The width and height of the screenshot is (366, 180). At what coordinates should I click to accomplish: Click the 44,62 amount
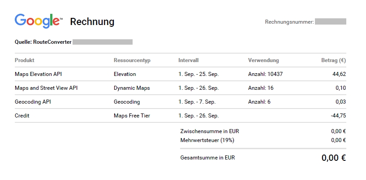click(x=339, y=74)
